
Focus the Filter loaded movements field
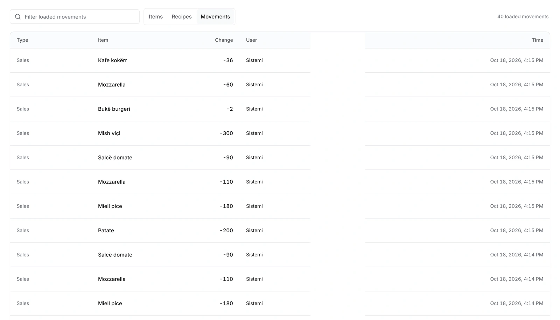[x=75, y=17]
